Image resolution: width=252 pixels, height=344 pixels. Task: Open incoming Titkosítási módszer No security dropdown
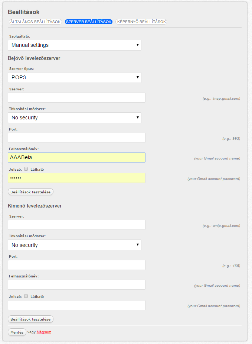[x=75, y=118]
